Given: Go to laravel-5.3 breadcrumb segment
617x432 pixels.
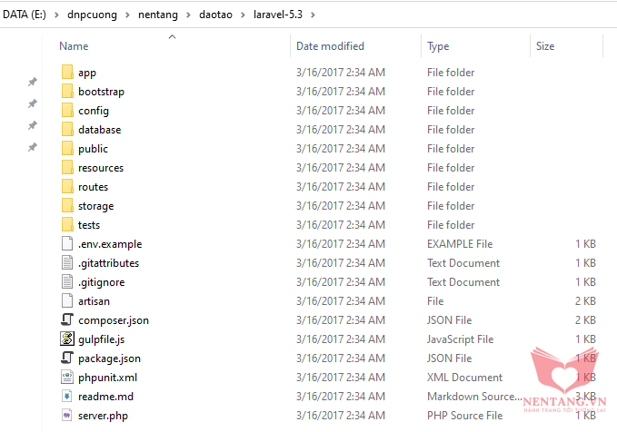Looking at the screenshot, I should pyautogui.click(x=277, y=15).
